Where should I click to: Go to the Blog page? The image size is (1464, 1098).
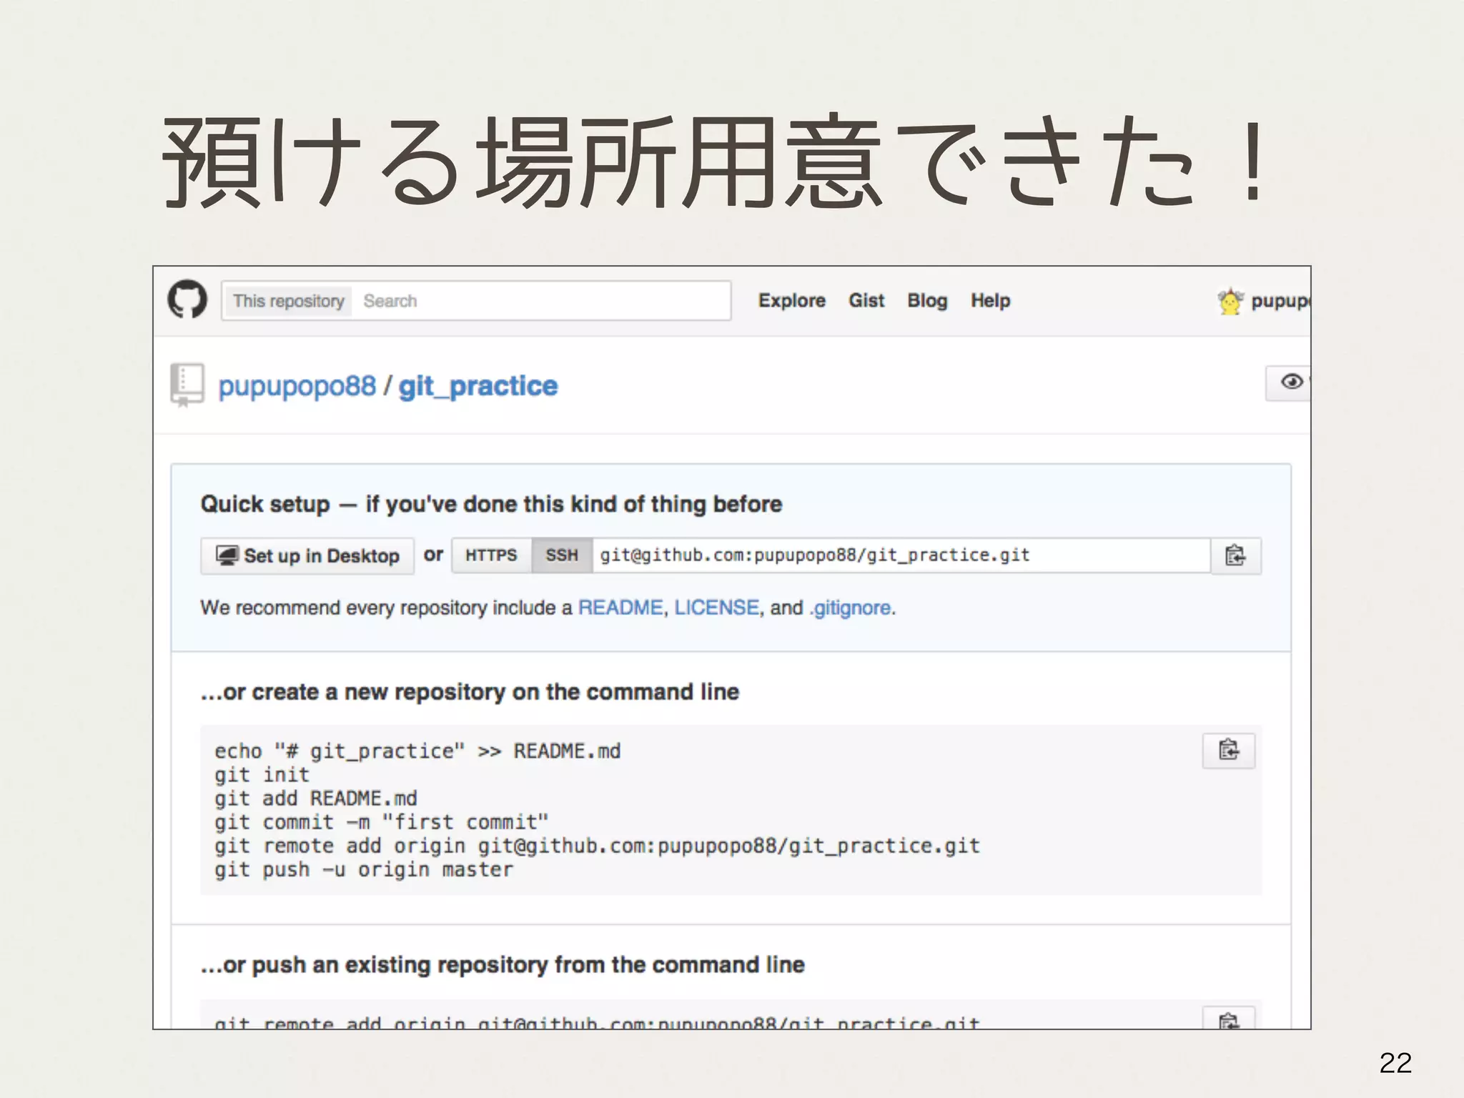[x=927, y=301]
